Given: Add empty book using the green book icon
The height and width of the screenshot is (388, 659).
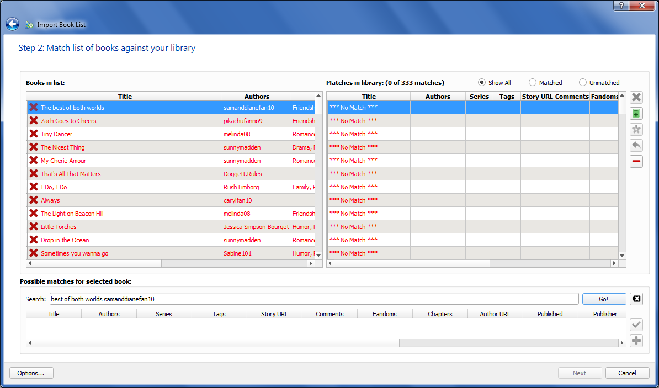Looking at the screenshot, I should pos(636,114).
